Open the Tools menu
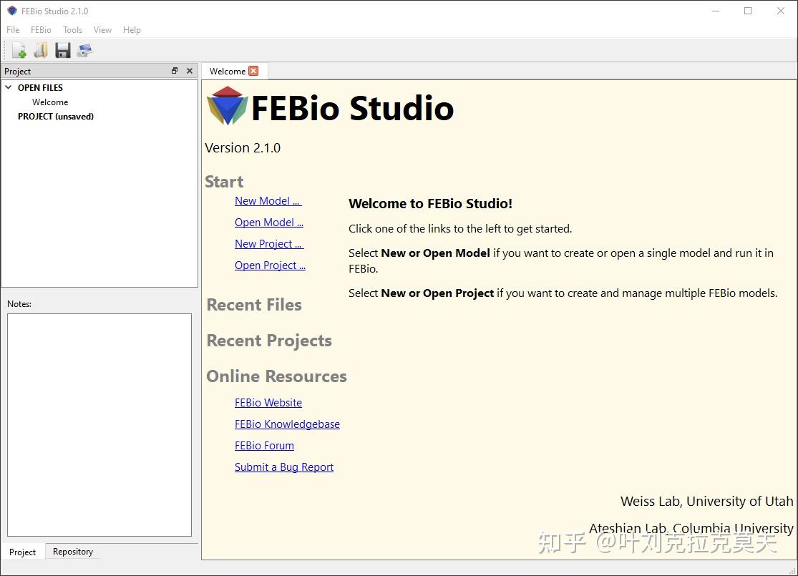This screenshot has width=798, height=576. tap(72, 30)
